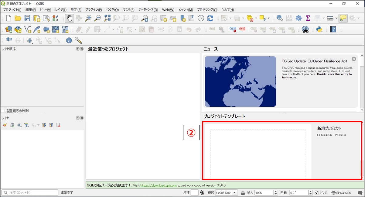Float the レイヤ panel with the dock button
The height and width of the screenshot is (197, 365).
[x=78, y=118]
